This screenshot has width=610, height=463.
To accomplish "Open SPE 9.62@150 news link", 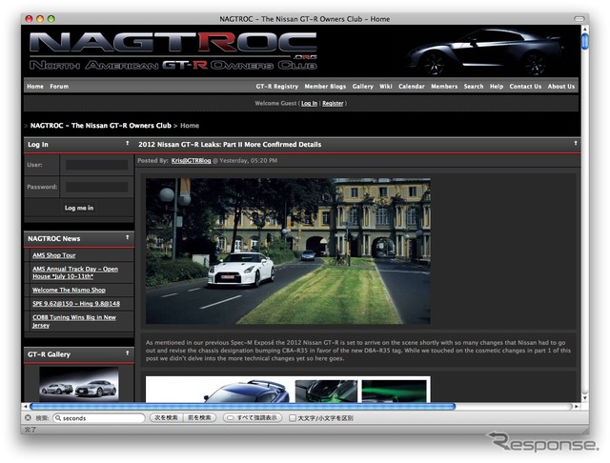I will point(76,304).
